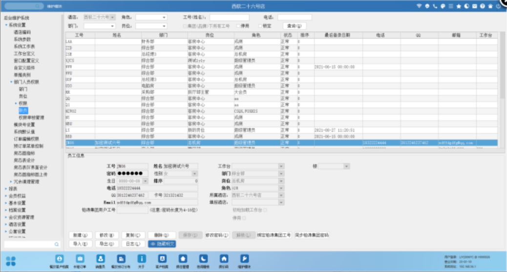This screenshot has height=272, width=507.
Task: Open 房态管理 icon in the bottom toolbar
Action: (x=183, y=259)
